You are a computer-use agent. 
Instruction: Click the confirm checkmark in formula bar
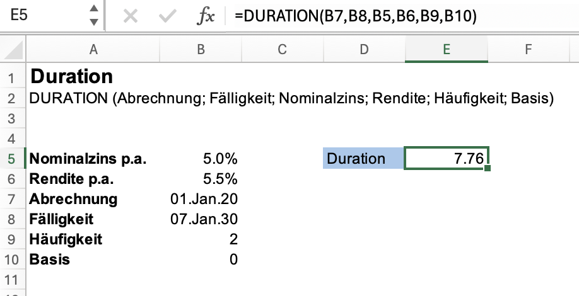167,16
